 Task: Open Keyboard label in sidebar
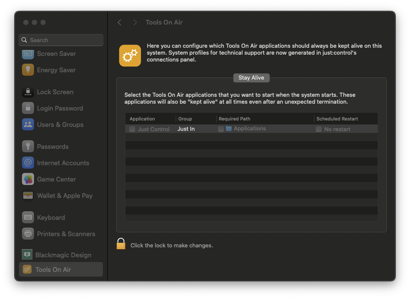(x=51, y=218)
